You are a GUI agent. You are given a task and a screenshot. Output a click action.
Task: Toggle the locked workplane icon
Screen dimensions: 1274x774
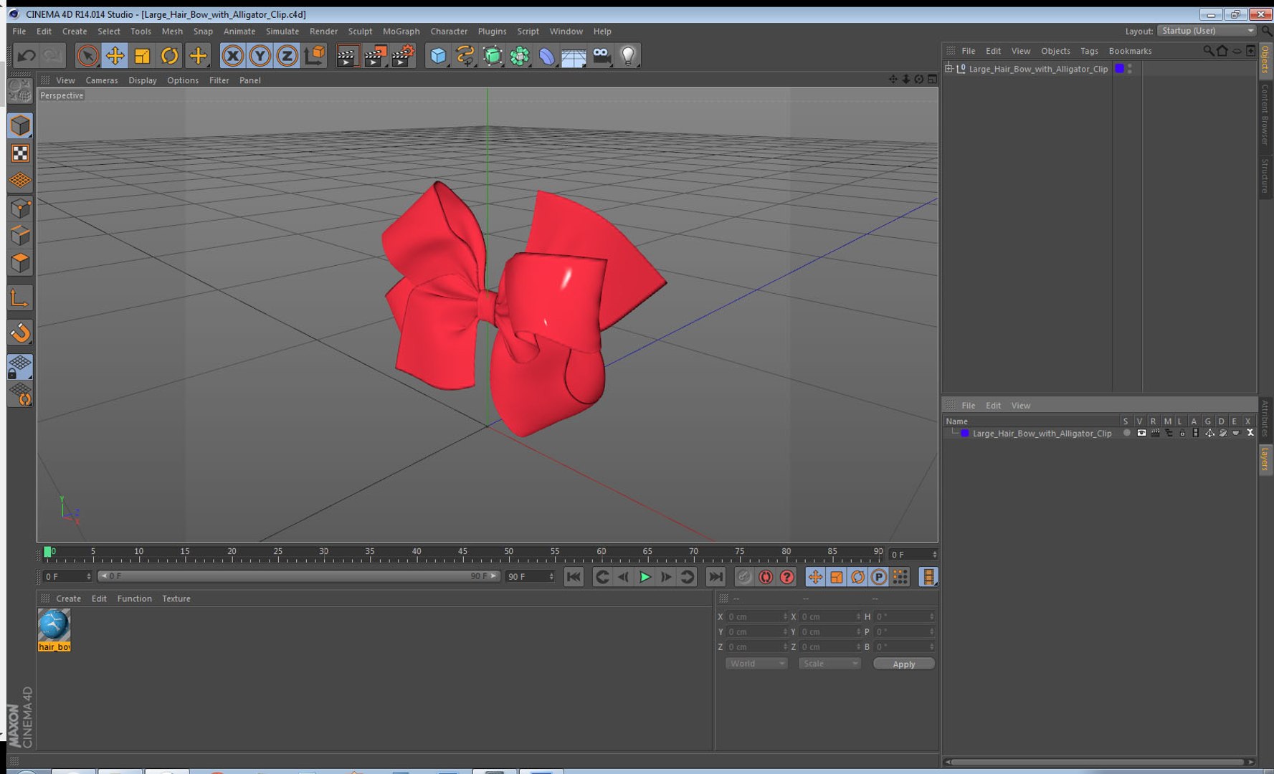pos(20,366)
